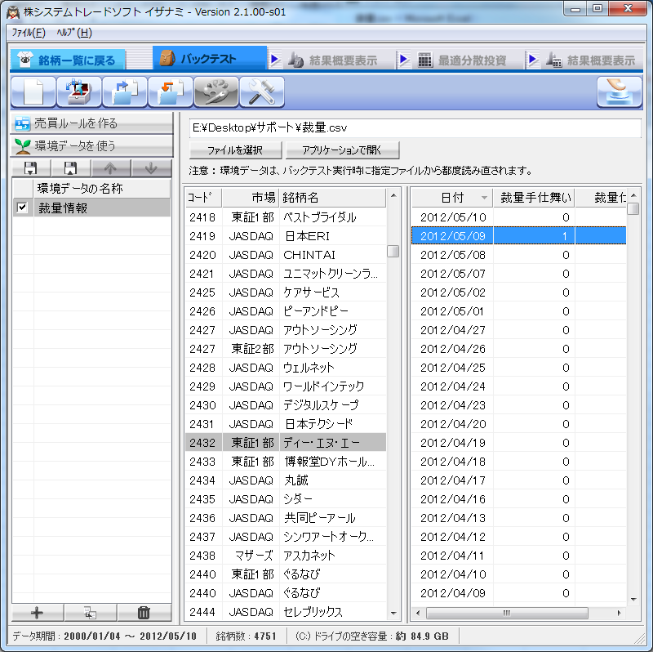Open the ヘルプ(H) menu
This screenshot has width=653, height=652.
tap(74, 33)
